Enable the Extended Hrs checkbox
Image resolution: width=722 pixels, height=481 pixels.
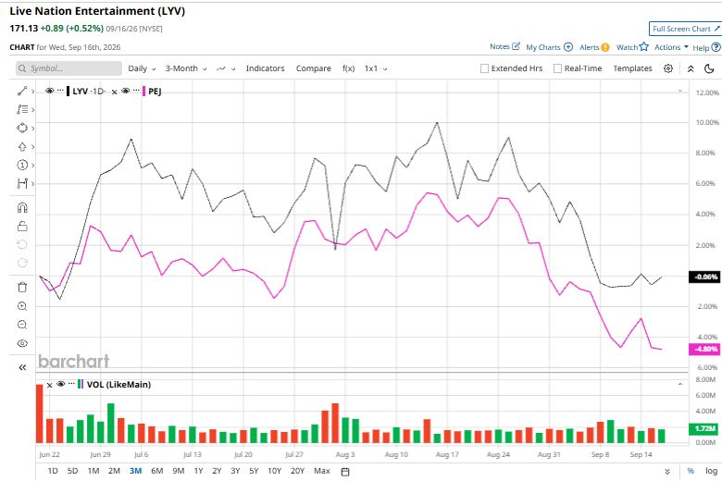[x=484, y=68]
